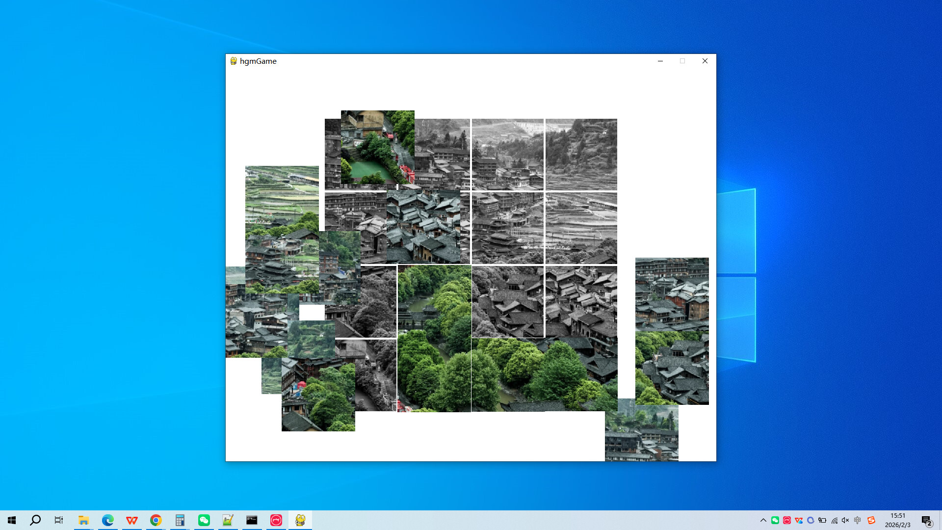This screenshot has height=530, width=942.
Task: Unmute audio via the volume tray icon
Action: click(x=844, y=520)
